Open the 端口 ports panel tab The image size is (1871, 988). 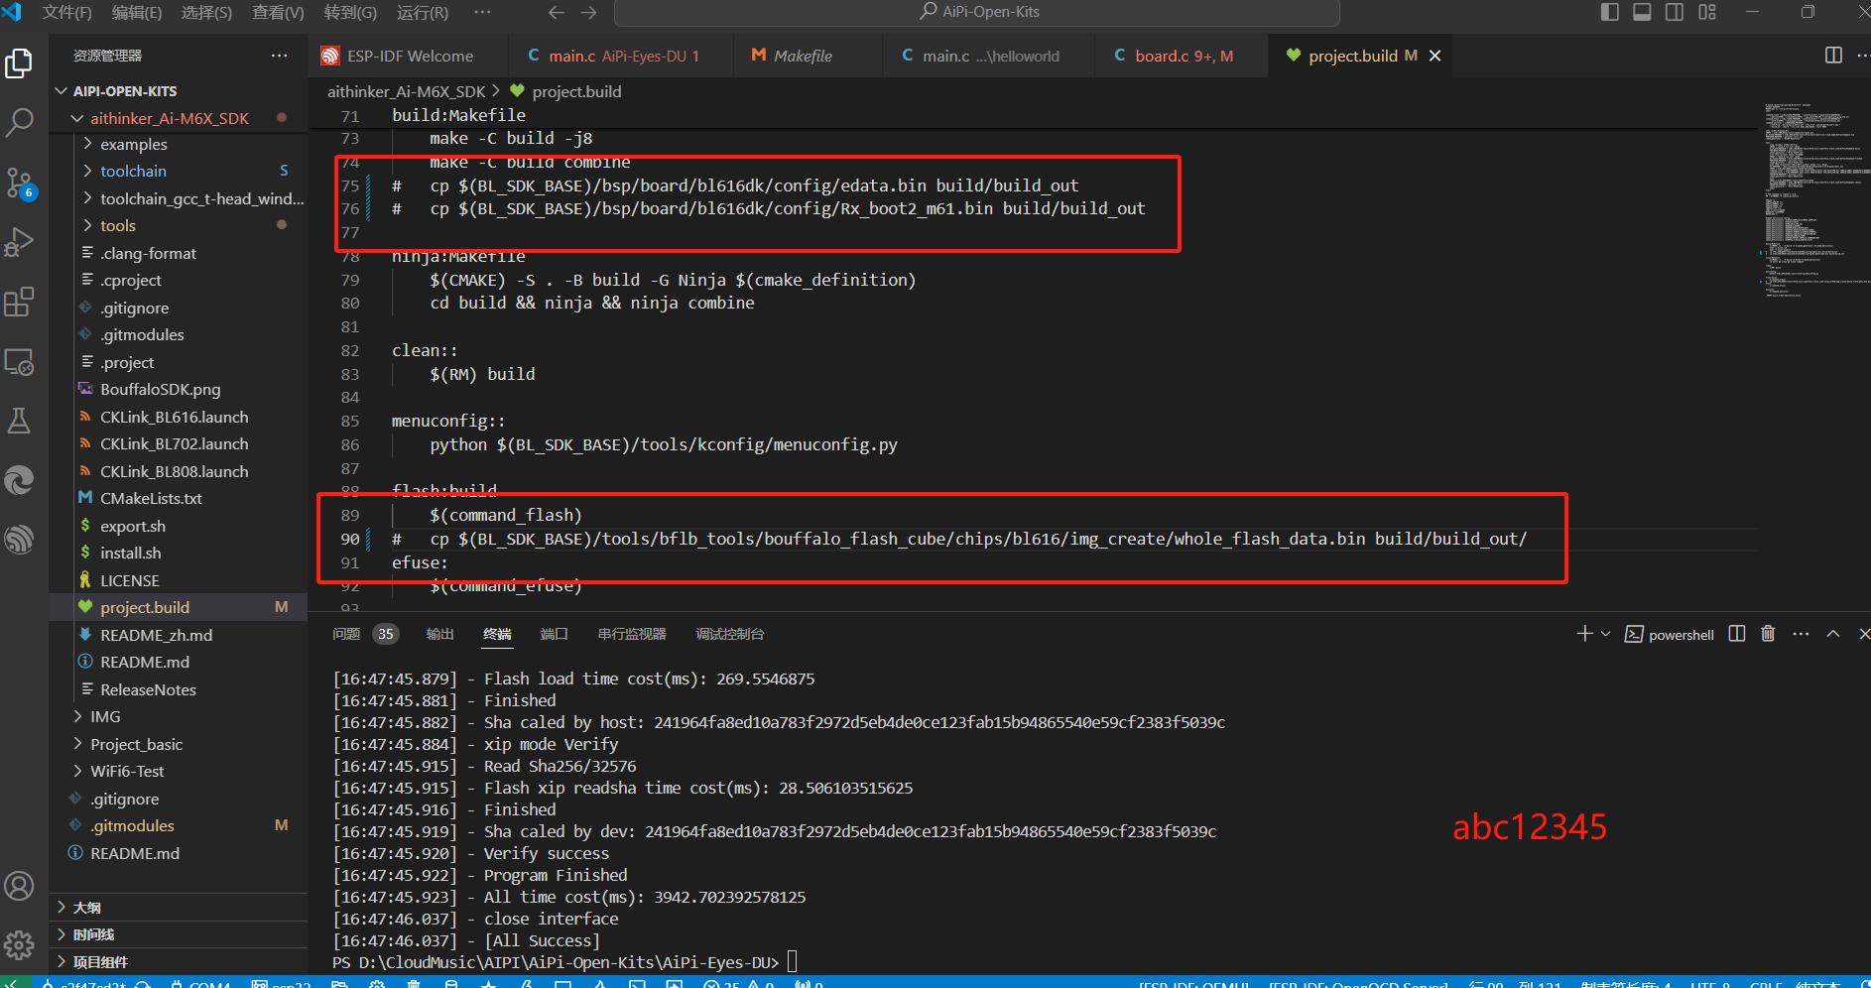click(554, 634)
